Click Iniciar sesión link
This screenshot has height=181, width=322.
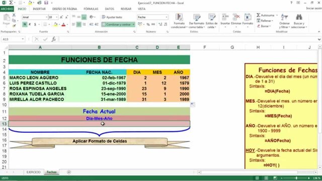(314, 9)
